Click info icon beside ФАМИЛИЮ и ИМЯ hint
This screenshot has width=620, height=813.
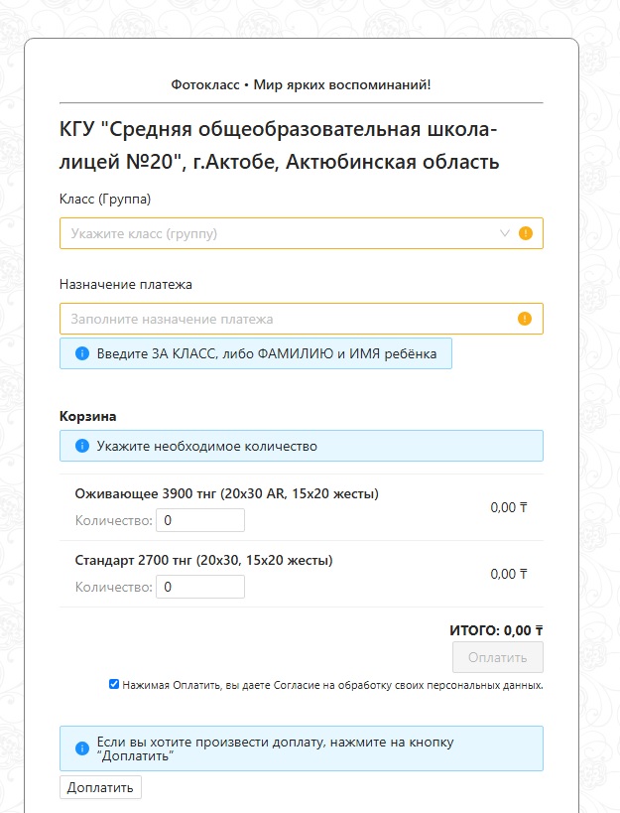click(x=81, y=353)
